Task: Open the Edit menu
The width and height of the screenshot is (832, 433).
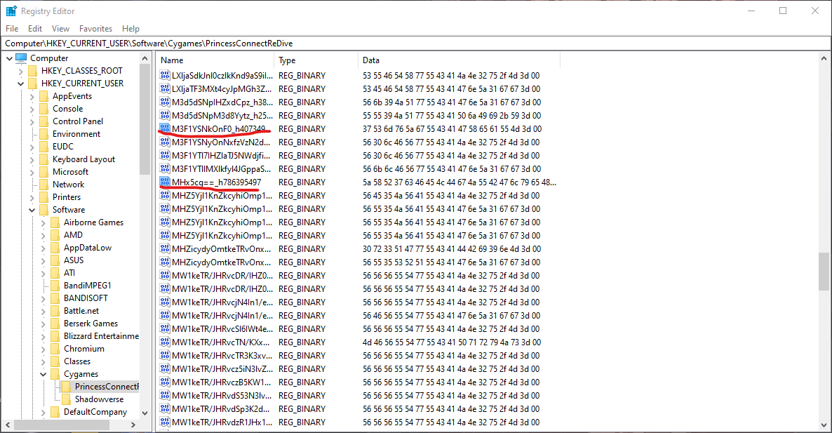Action: click(35, 29)
